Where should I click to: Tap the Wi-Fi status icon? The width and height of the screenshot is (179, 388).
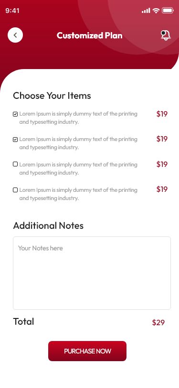click(156, 11)
